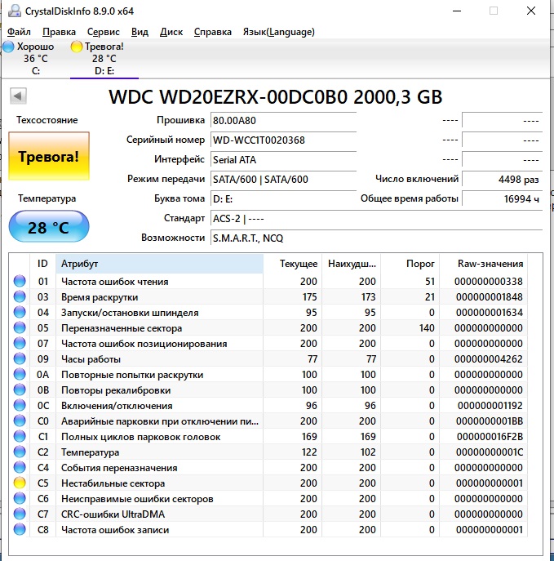The image size is (554, 561).
Task: Click the blue orb next to Переназначенные сектора
Action: pyautogui.click(x=20, y=328)
